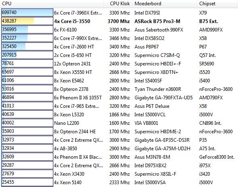Click the 207915 score cell
The width and height of the screenshot is (238, 187).
coord(27,55)
